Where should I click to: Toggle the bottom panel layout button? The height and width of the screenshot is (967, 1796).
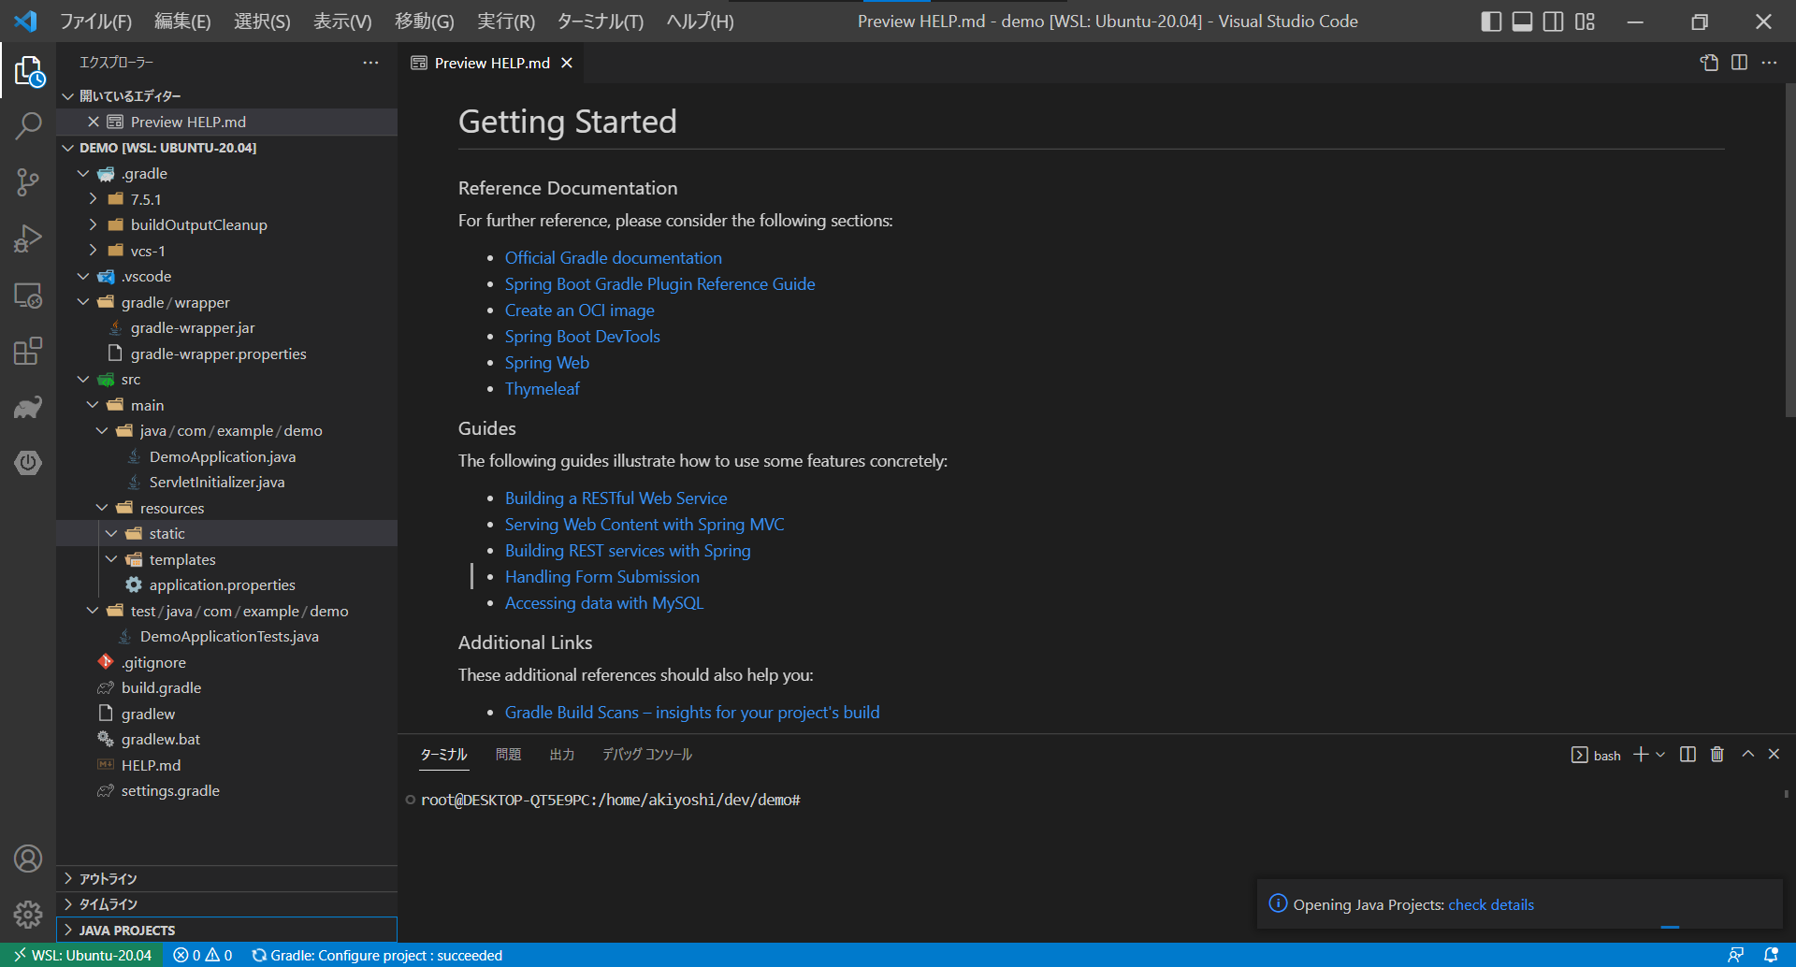pos(1523,22)
